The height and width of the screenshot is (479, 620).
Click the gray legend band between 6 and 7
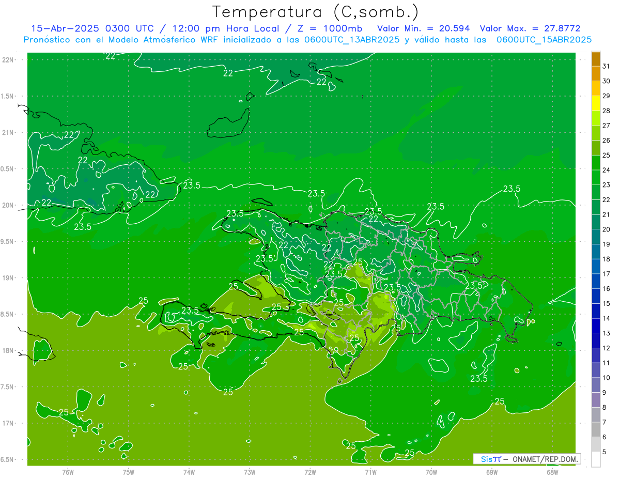[x=596, y=429]
